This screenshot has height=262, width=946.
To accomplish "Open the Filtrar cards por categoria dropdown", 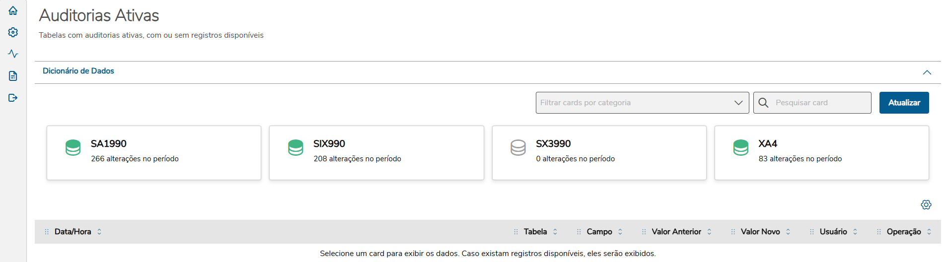I will [642, 103].
